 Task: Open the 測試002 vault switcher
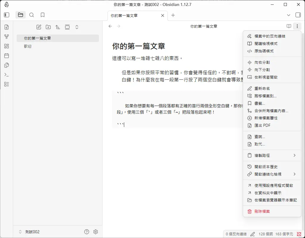coord(32,232)
